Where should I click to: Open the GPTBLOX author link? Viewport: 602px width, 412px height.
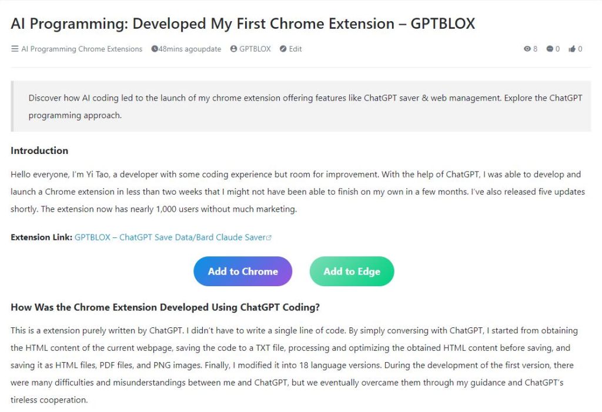(x=255, y=49)
